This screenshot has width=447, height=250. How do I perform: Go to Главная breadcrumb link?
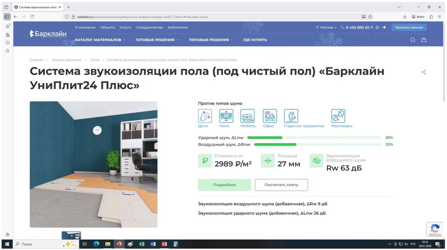tap(36, 60)
